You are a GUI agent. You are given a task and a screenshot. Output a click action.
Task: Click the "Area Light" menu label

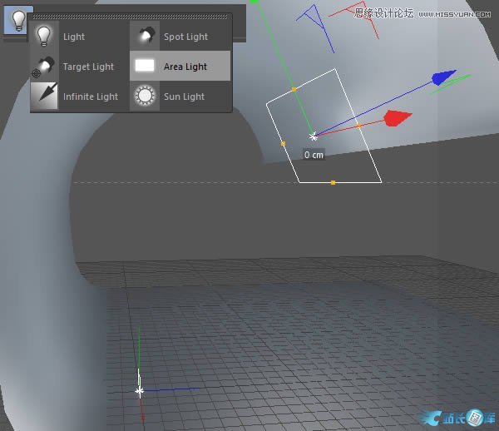click(x=185, y=67)
